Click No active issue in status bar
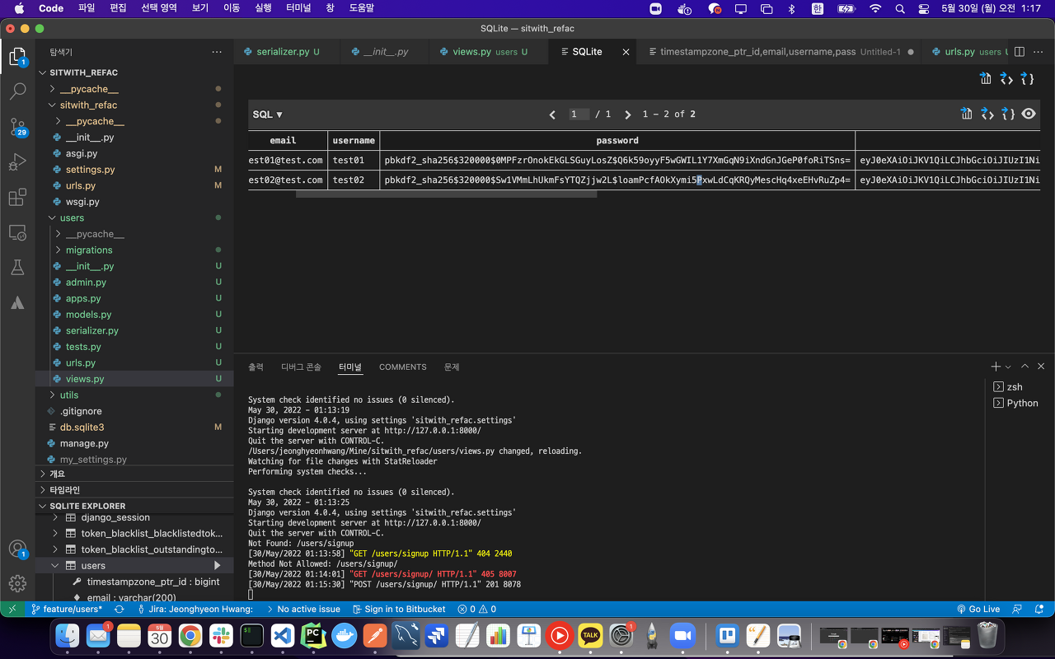1055x659 pixels. coord(302,609)
